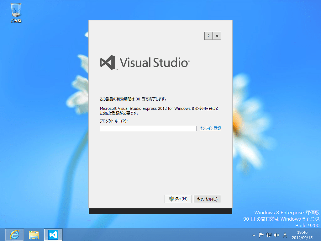This screenshot has width=321, height=241.
Task: Click the Visual Studio logo
Action: coord(145,62)
